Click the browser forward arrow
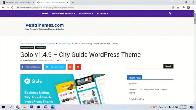This screenshot has width=196, height=110. [8, 7]
